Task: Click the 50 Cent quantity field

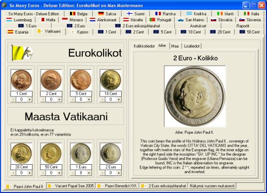Action: (51, 173)
